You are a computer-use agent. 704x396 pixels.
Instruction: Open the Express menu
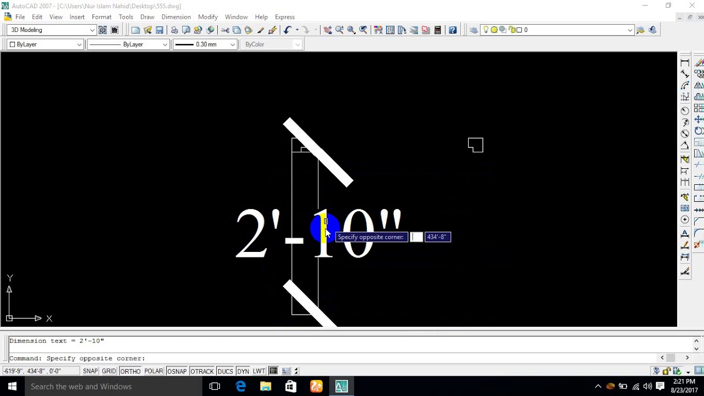click(285, 17)
